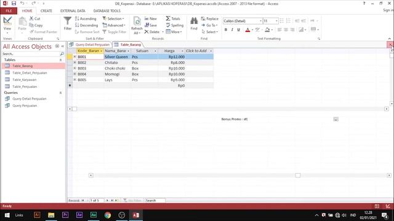Create a New record
The image size is (394, 221).
(x=151, y=18)
